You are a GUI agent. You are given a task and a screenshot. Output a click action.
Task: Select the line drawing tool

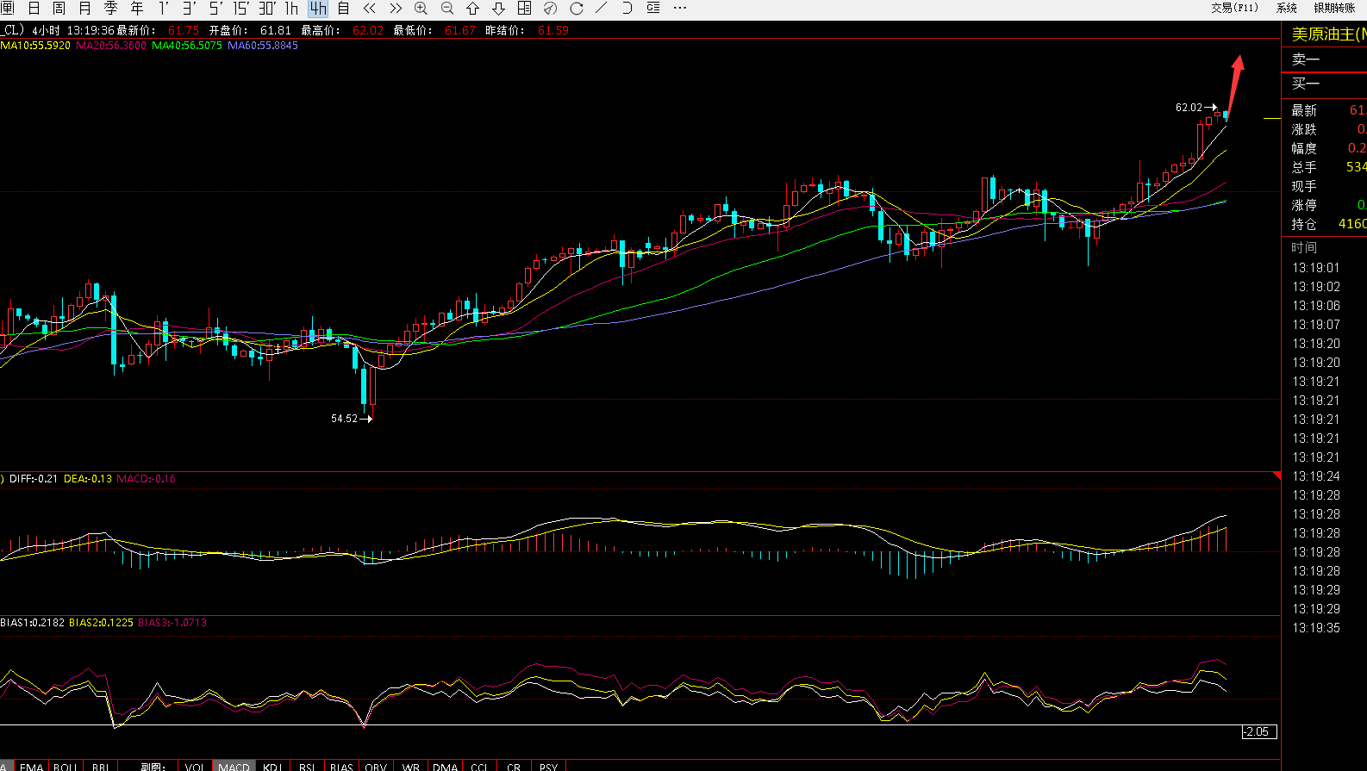[602, 8]
